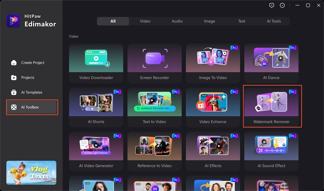Switch to the Video tab
This screenshot has width=324, height=191.
145,21
